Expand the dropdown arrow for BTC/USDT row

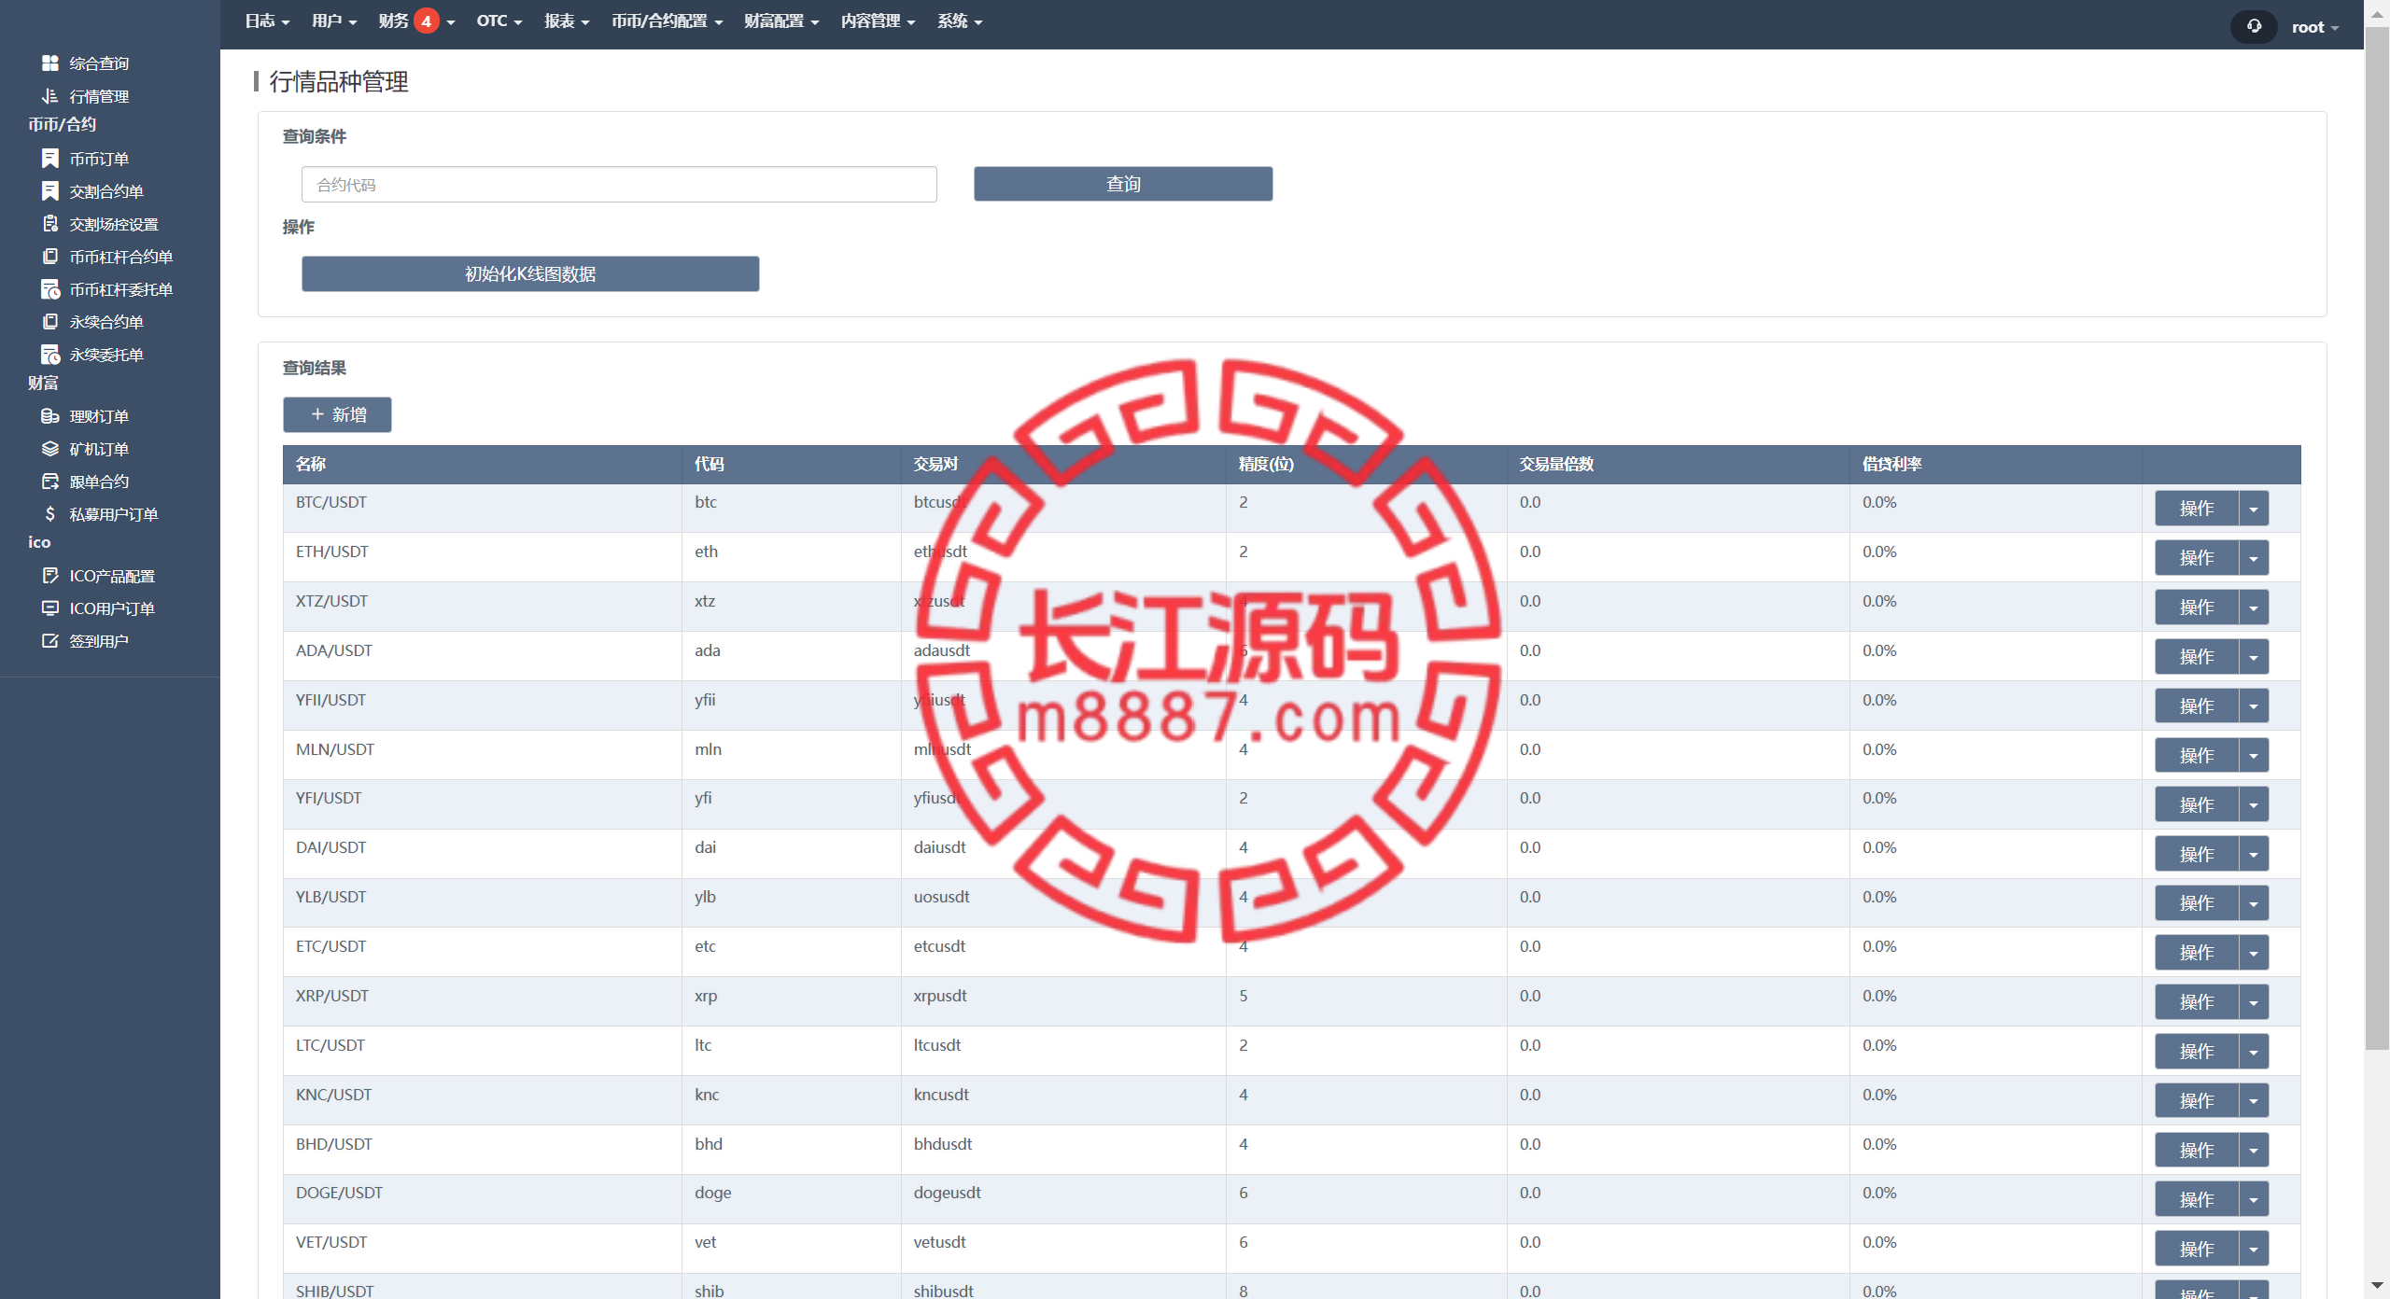(2254, 509)
